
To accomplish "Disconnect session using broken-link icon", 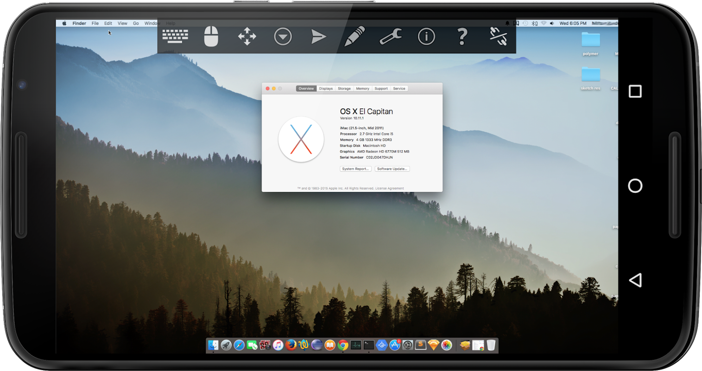I will point(498,36).
